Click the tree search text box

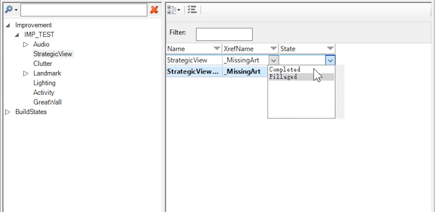(84, 10)
